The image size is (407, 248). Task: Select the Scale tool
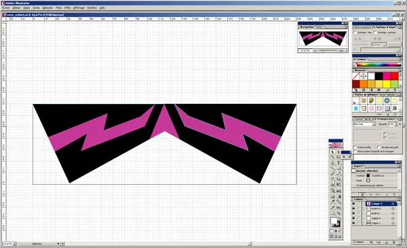click(x=338, y=179)
